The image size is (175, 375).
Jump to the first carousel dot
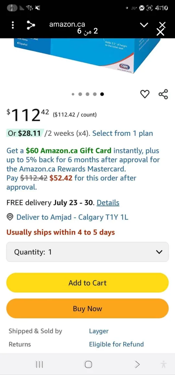[73, 94]
